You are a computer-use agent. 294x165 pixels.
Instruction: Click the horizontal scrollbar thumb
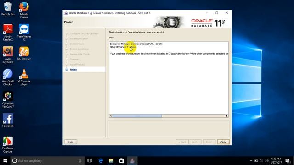pyautogui.click(x=137, y=116)
